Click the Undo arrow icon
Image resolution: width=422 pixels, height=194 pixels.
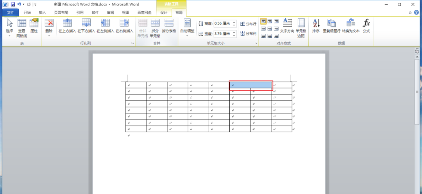(19, 4)
